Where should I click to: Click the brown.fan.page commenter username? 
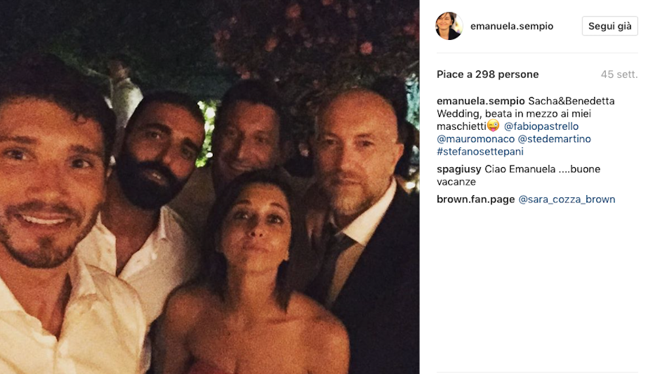(476, 199)
